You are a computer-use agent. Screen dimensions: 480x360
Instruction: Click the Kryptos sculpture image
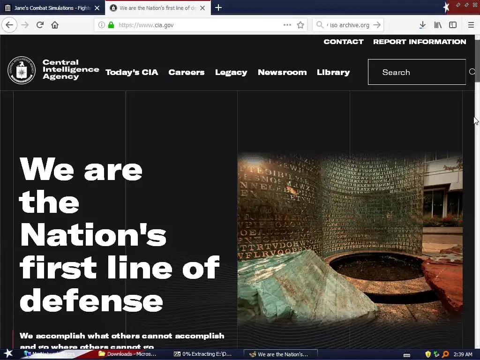(x=350, y=239)
